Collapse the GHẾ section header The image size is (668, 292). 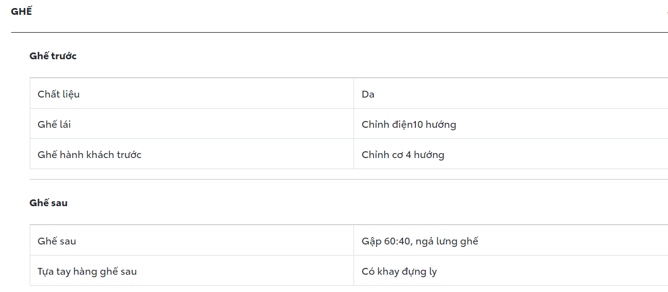tap(22, 11)
